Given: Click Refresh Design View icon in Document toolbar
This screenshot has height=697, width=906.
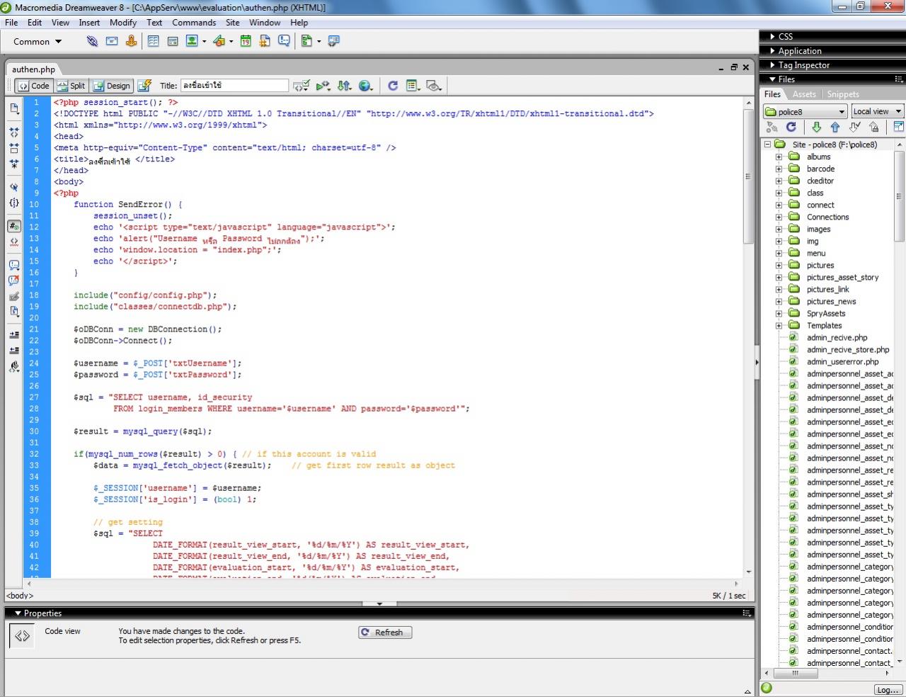Looking at the screenshot, I should (393, 86).
